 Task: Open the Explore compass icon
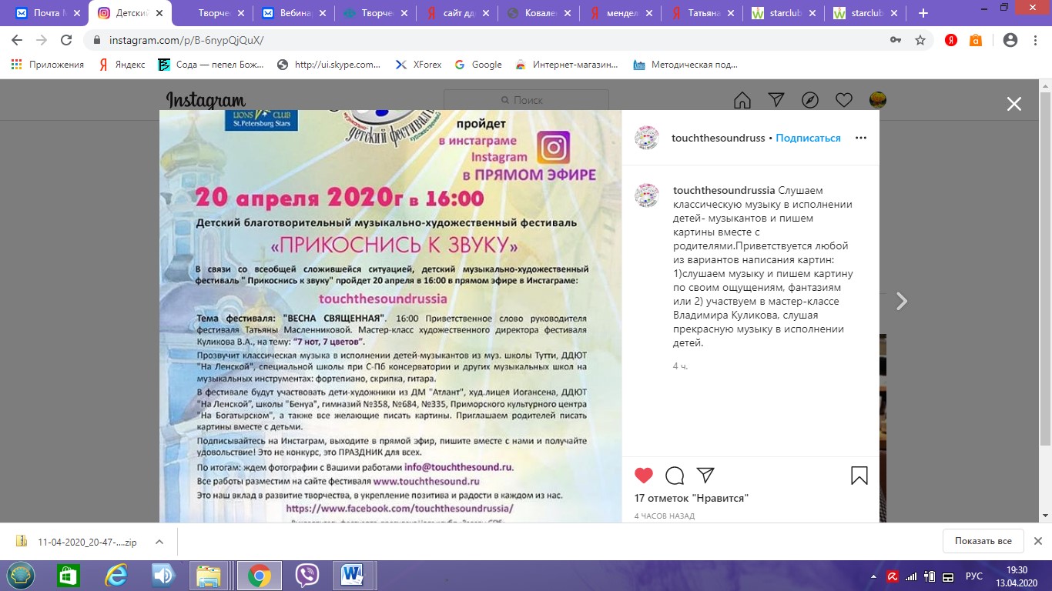(x=810, y=100)
